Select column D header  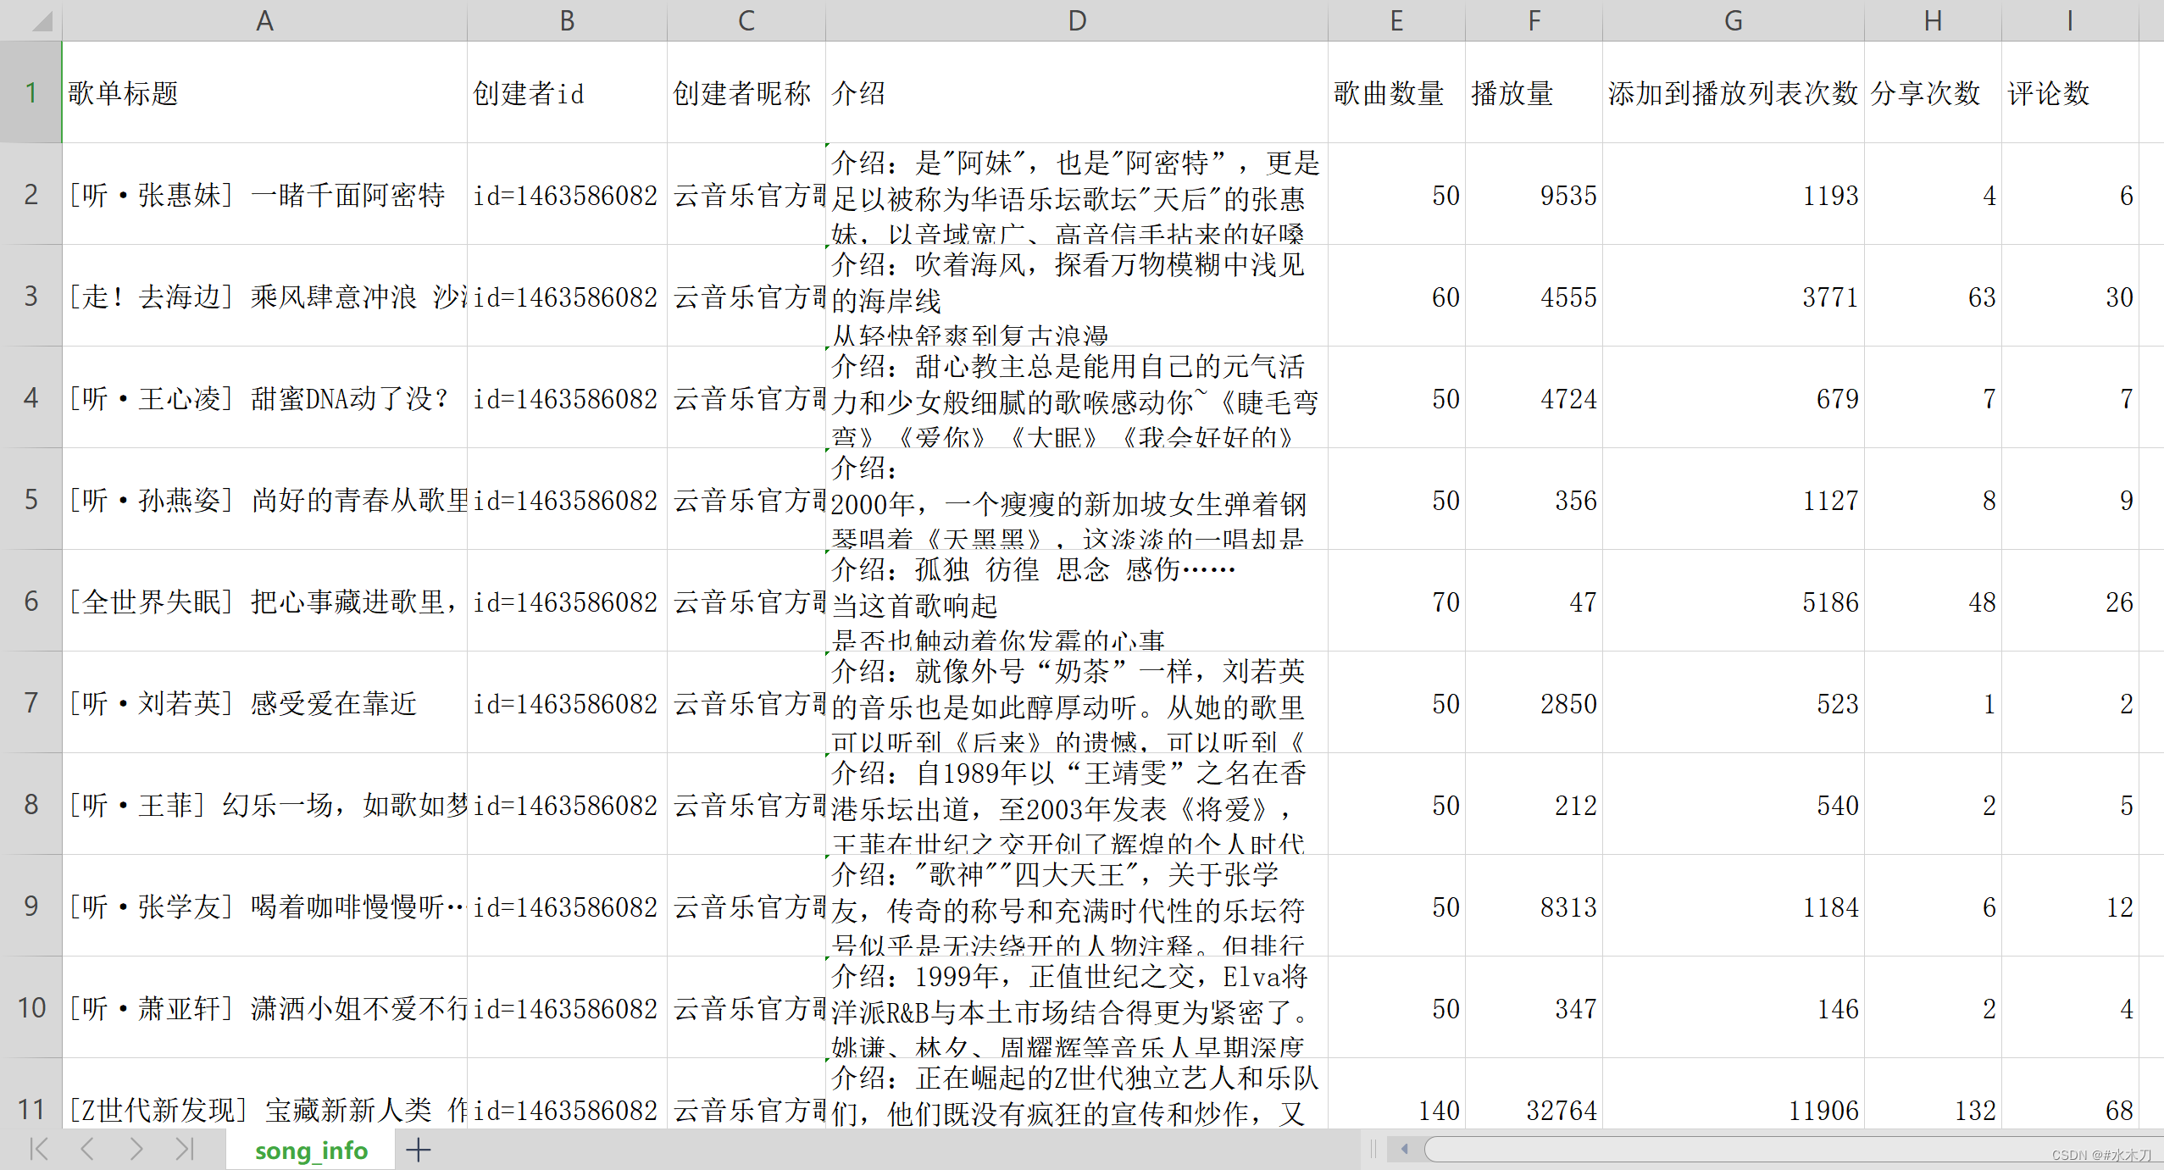click(x=1076, y=20)
